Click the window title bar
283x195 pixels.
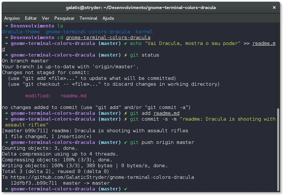coord(141,7)
